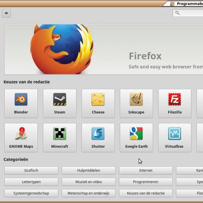The height and width of the screenshot is (203, 203).
Task: Browse the Internet category
Action: pos(146,170)
